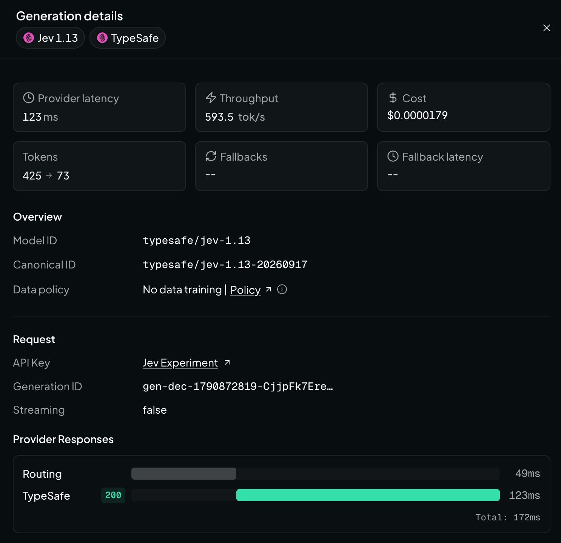Open the data Policy link
The image size is (561, 543).
coord(245,290)
